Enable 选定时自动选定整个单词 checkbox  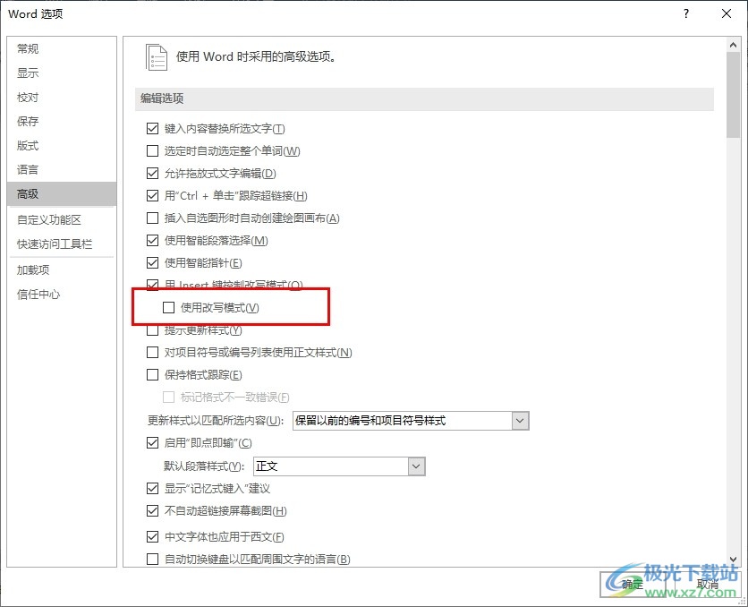coord(152,150)
